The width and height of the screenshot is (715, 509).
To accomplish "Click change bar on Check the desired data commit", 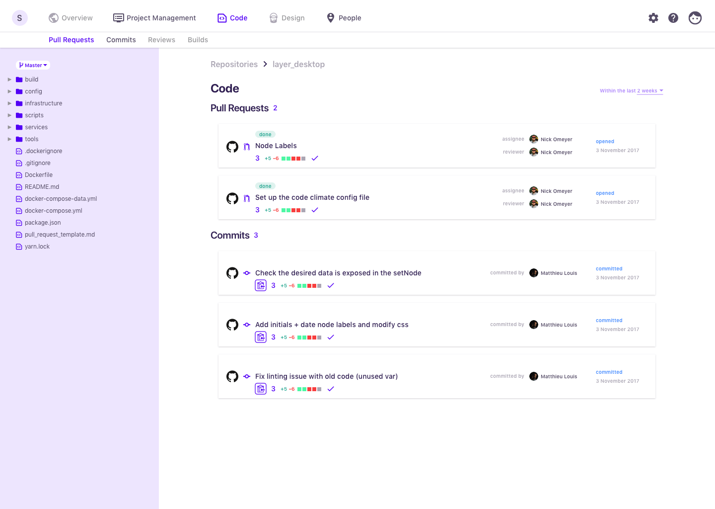I will click(309, 286).
